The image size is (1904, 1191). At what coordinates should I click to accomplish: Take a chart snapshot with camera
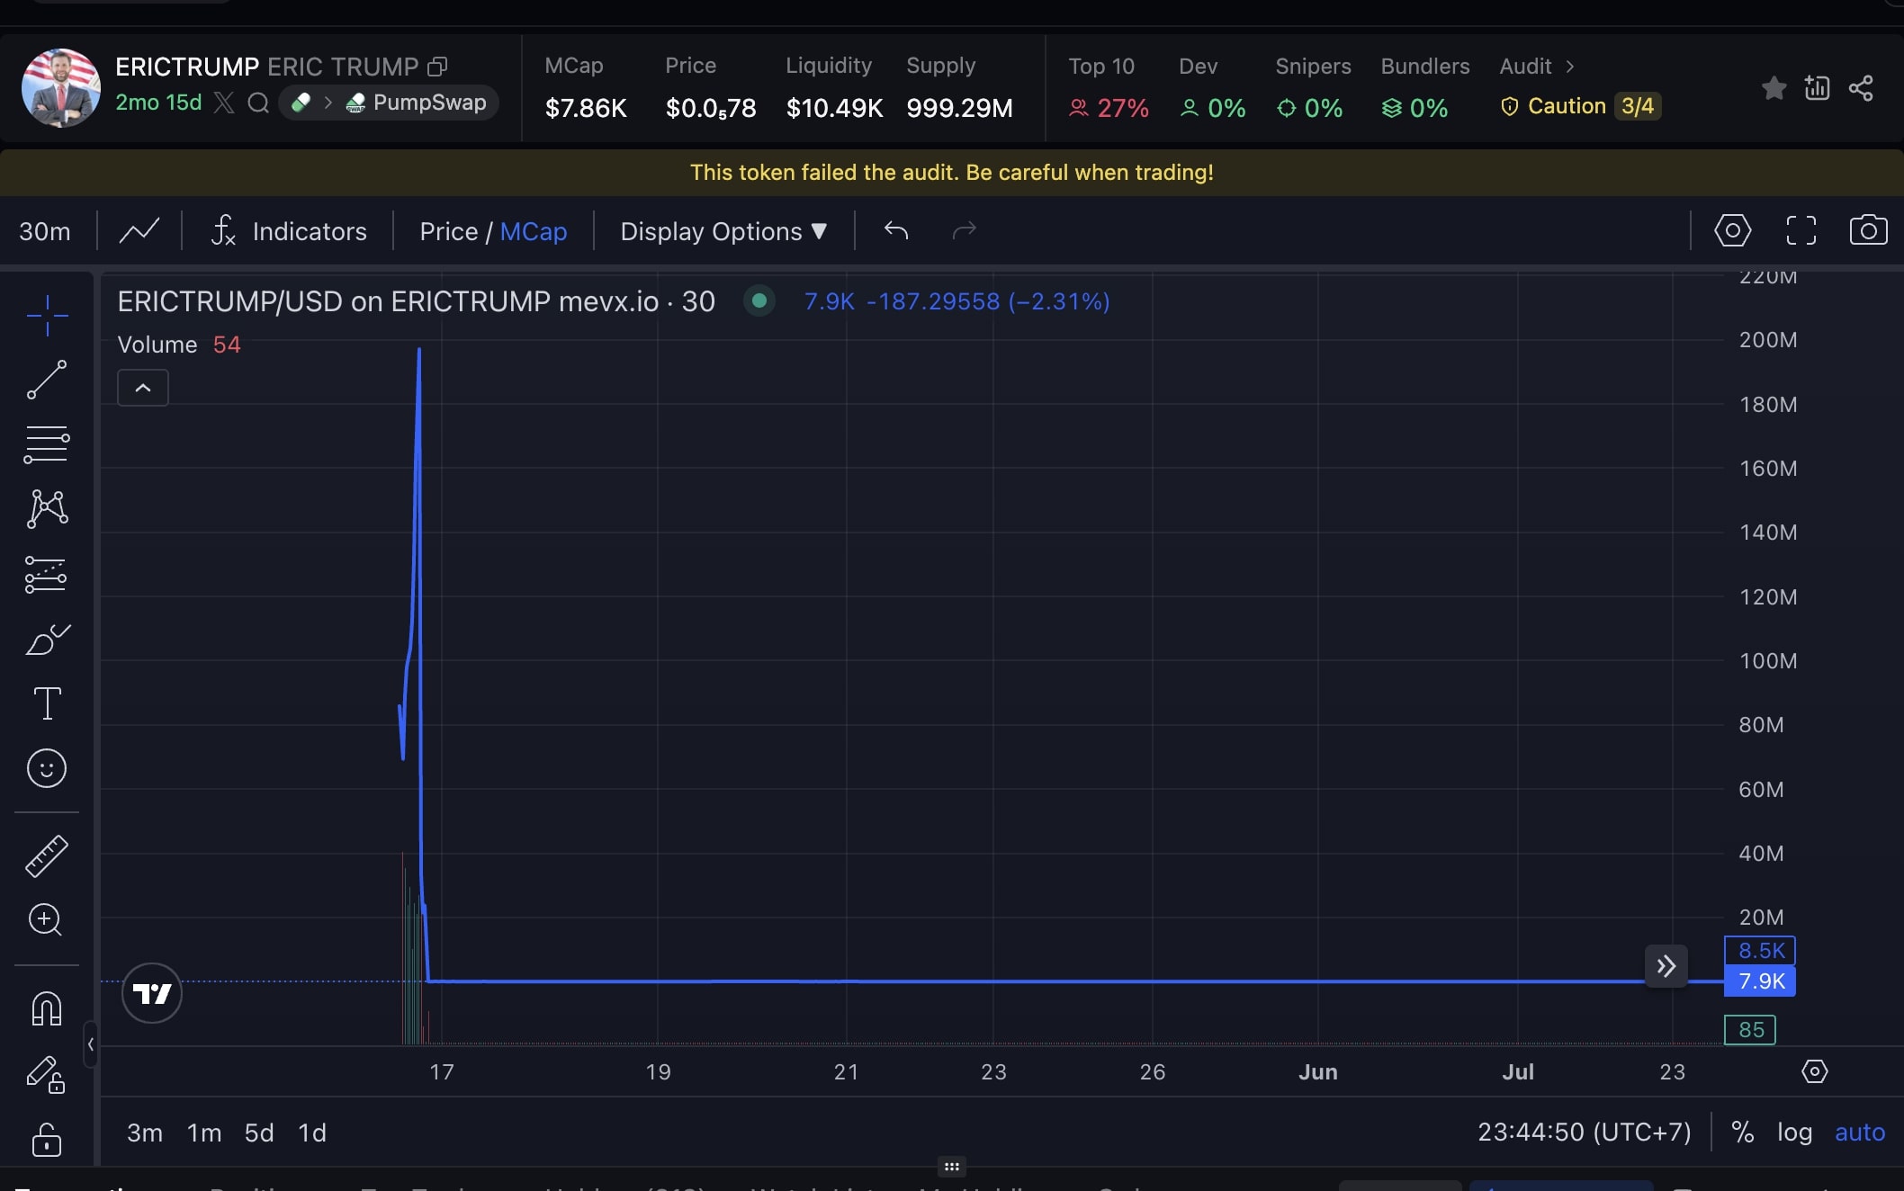click(1869, 230)
